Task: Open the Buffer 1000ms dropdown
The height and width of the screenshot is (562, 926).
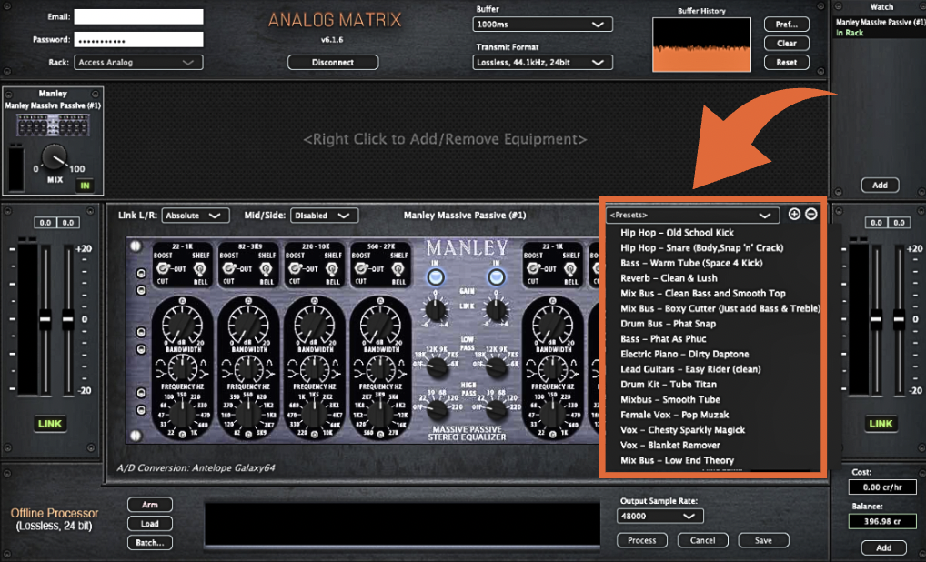Action: pyautogui.click(x=542, y=25)
